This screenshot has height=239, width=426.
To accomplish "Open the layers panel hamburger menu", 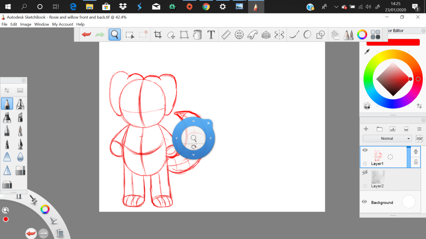I will coord(419,129).
